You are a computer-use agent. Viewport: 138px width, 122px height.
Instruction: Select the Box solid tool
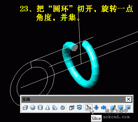25,107
